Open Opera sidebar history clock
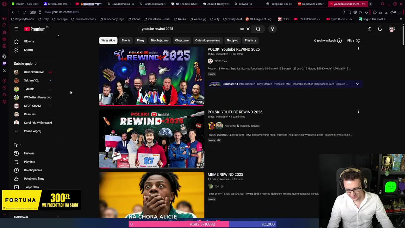The image size is (405, 228). 4,88
